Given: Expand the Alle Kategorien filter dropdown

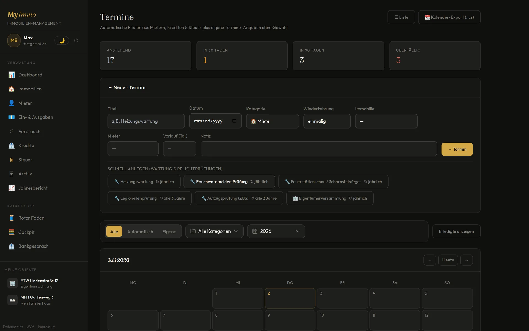Looking at the screenshot, I should [x=214, y=231].
